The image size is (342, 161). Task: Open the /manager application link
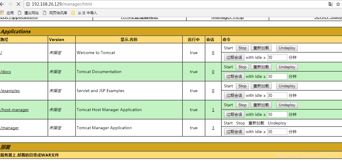10,128
